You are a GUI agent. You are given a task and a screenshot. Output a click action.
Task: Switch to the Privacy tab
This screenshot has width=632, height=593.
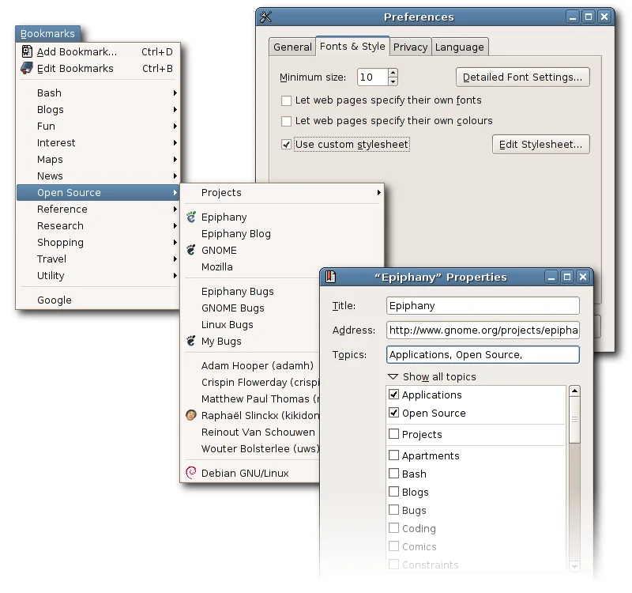pos(410,47)
